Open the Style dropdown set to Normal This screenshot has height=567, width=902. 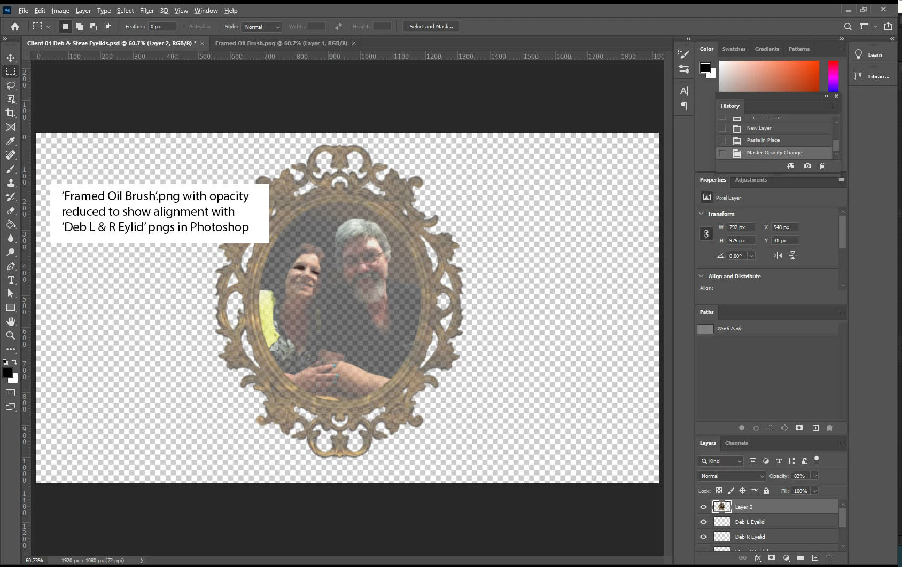[261, 27]
